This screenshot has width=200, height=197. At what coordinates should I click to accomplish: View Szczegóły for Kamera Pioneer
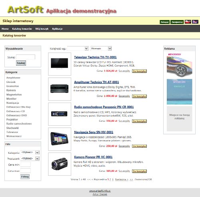coord(124,171)
